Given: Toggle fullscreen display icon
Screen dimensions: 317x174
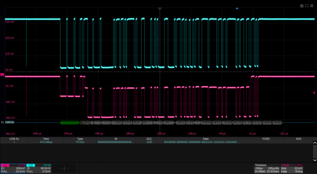Looking at the screenshot, I should (306, 6).
